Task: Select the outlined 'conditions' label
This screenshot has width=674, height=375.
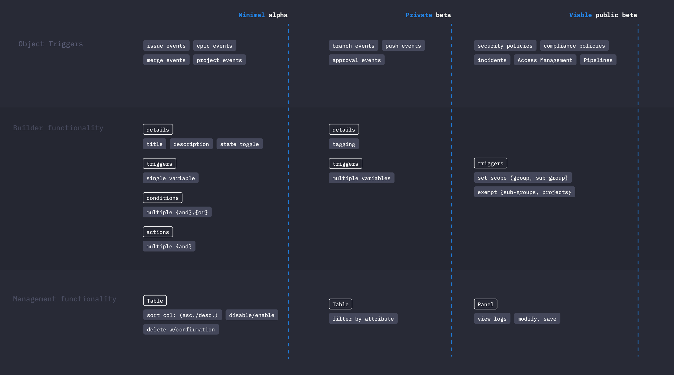Action: [162, 198]
